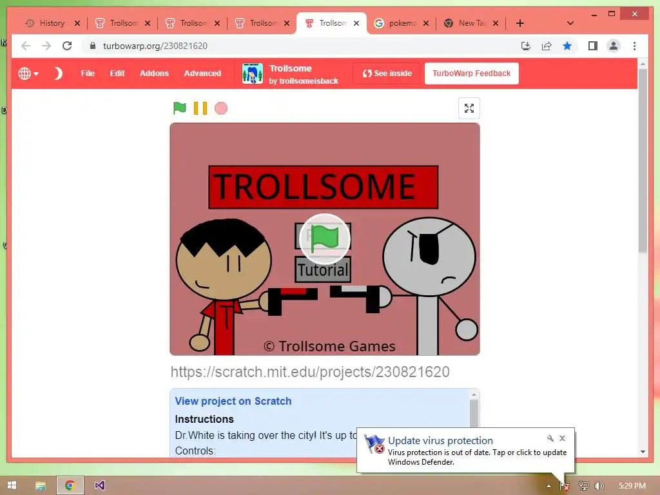View site information padlock icon
The image size is (660, 495).
(x=93, y=46)
